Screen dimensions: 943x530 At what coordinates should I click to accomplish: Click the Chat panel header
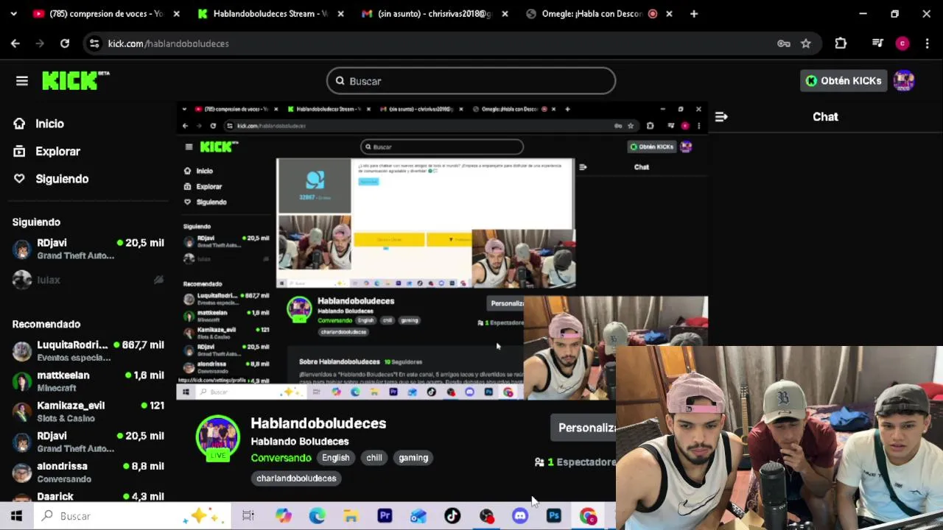[825, 116]
